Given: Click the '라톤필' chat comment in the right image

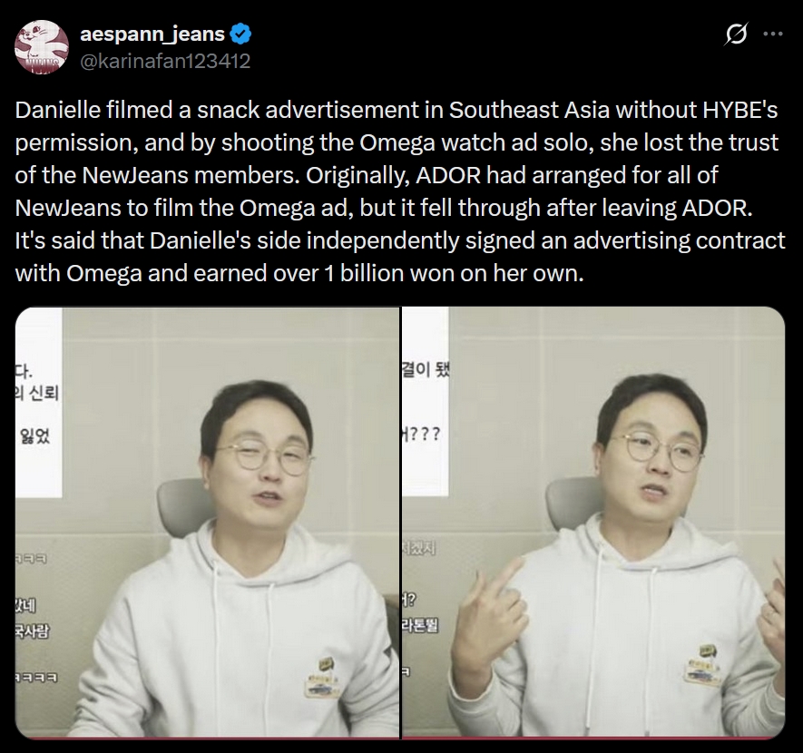Looking at the screenshot, I should 420,625.
